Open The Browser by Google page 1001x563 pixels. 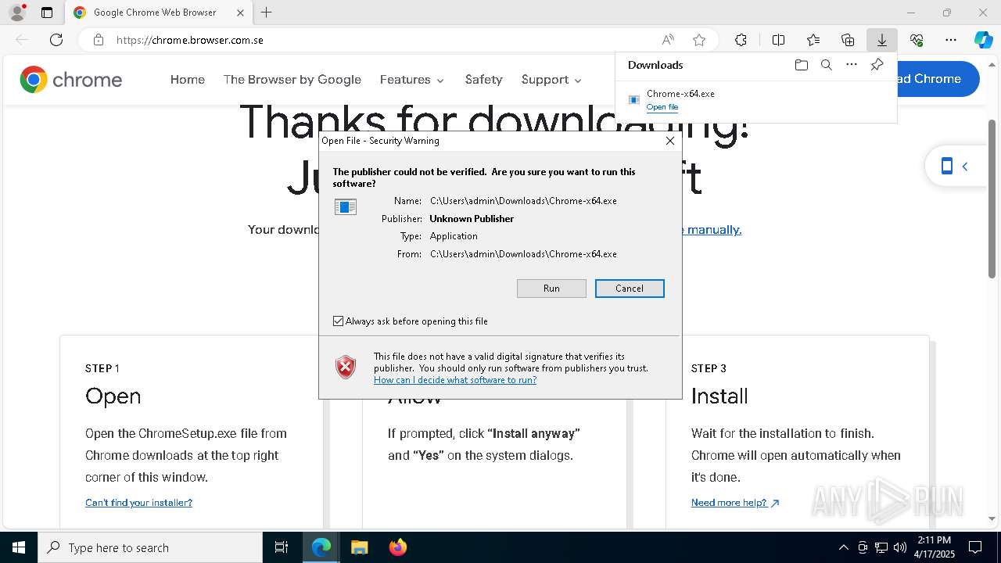point(292,80)
